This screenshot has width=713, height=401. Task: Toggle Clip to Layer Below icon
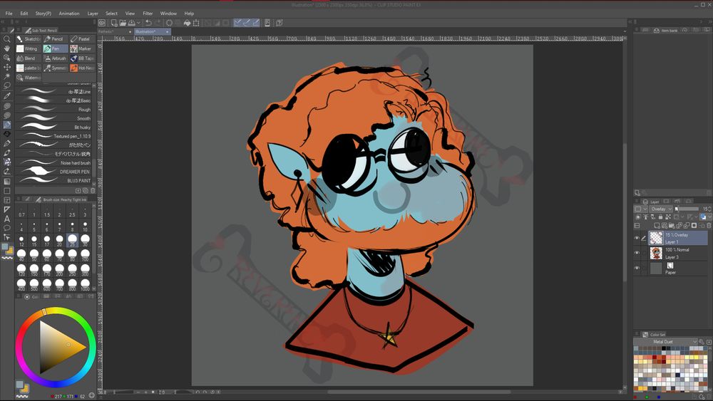click(x=638, y=217)
